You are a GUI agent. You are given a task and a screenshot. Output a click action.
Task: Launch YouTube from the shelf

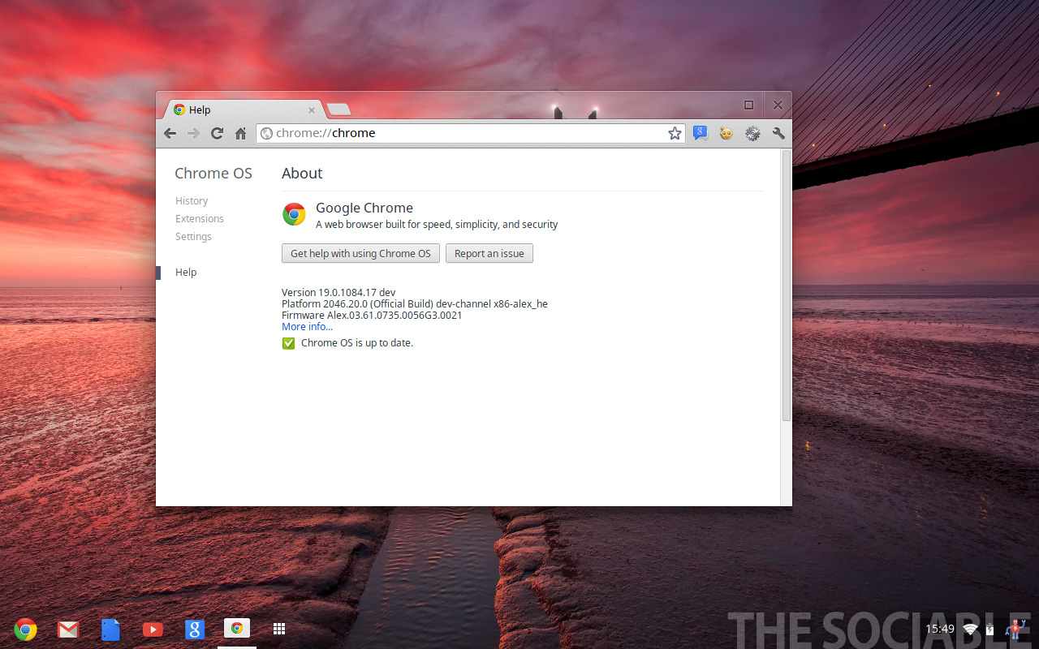coord(153,630)
